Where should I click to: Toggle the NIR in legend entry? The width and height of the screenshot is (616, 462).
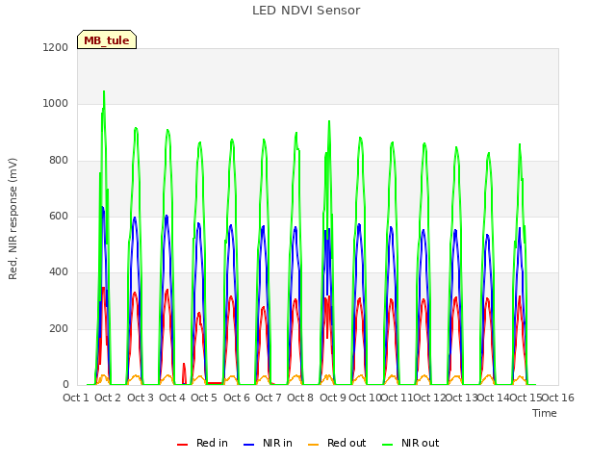(x=268, y=443)
